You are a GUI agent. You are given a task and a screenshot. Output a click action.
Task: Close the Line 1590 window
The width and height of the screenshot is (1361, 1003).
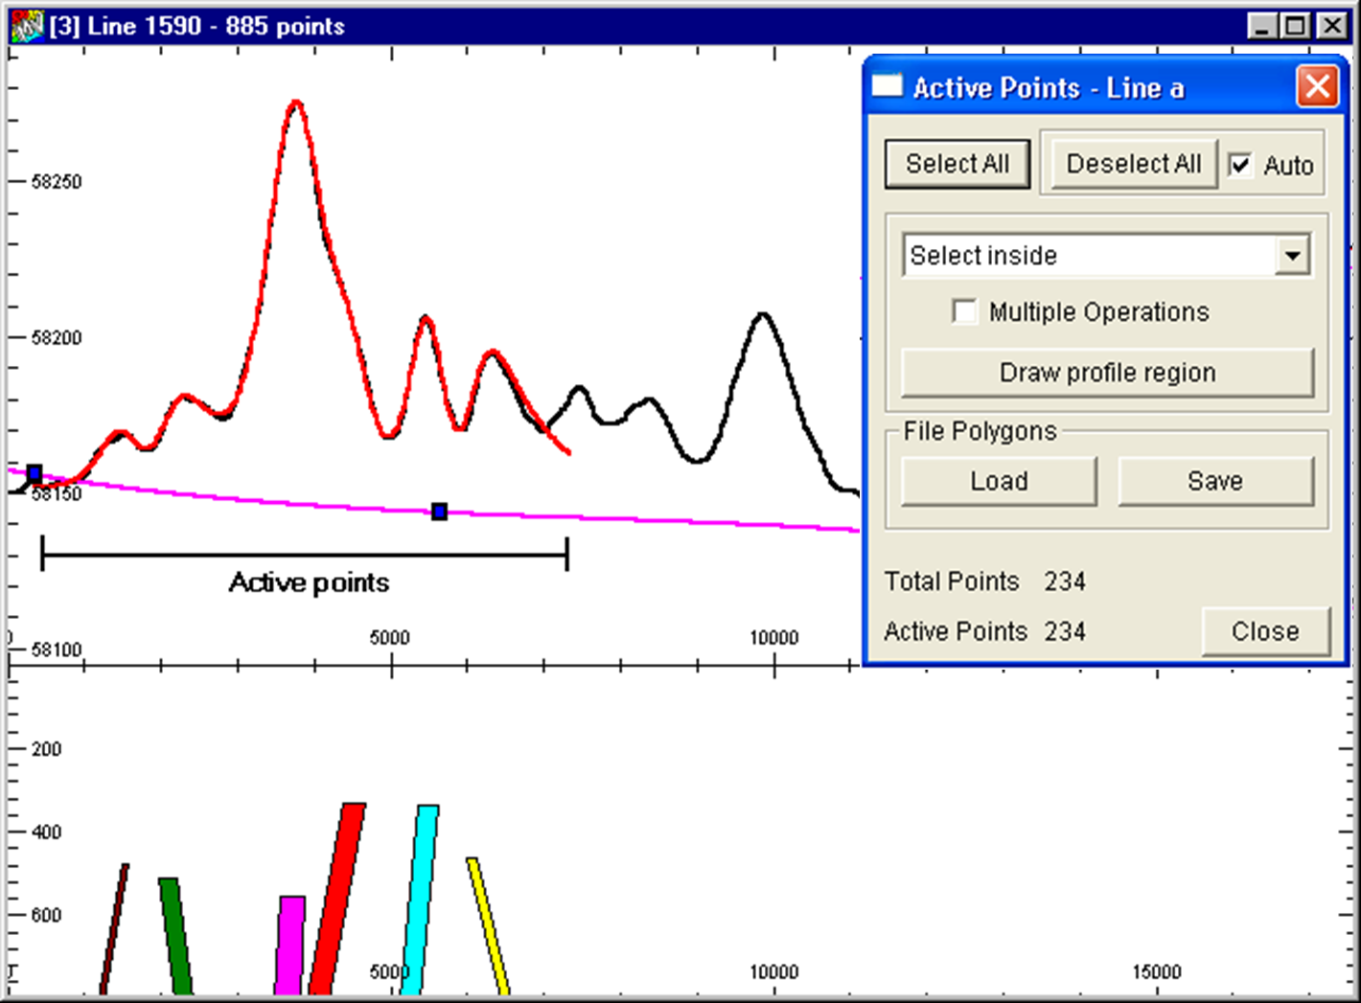click(x=1332, y=26)
